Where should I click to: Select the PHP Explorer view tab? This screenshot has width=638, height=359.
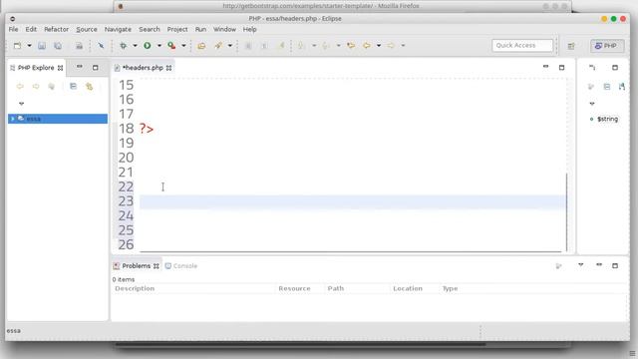click(36, 68)
